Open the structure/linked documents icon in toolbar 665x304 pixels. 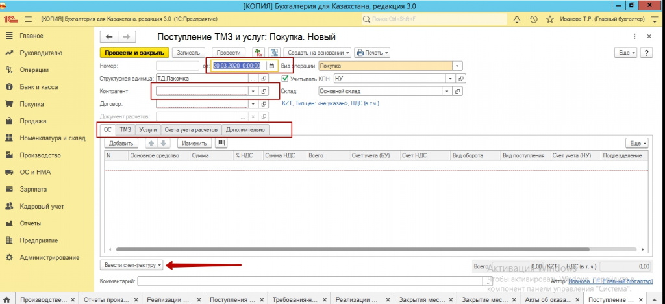[x=274, y=53]
